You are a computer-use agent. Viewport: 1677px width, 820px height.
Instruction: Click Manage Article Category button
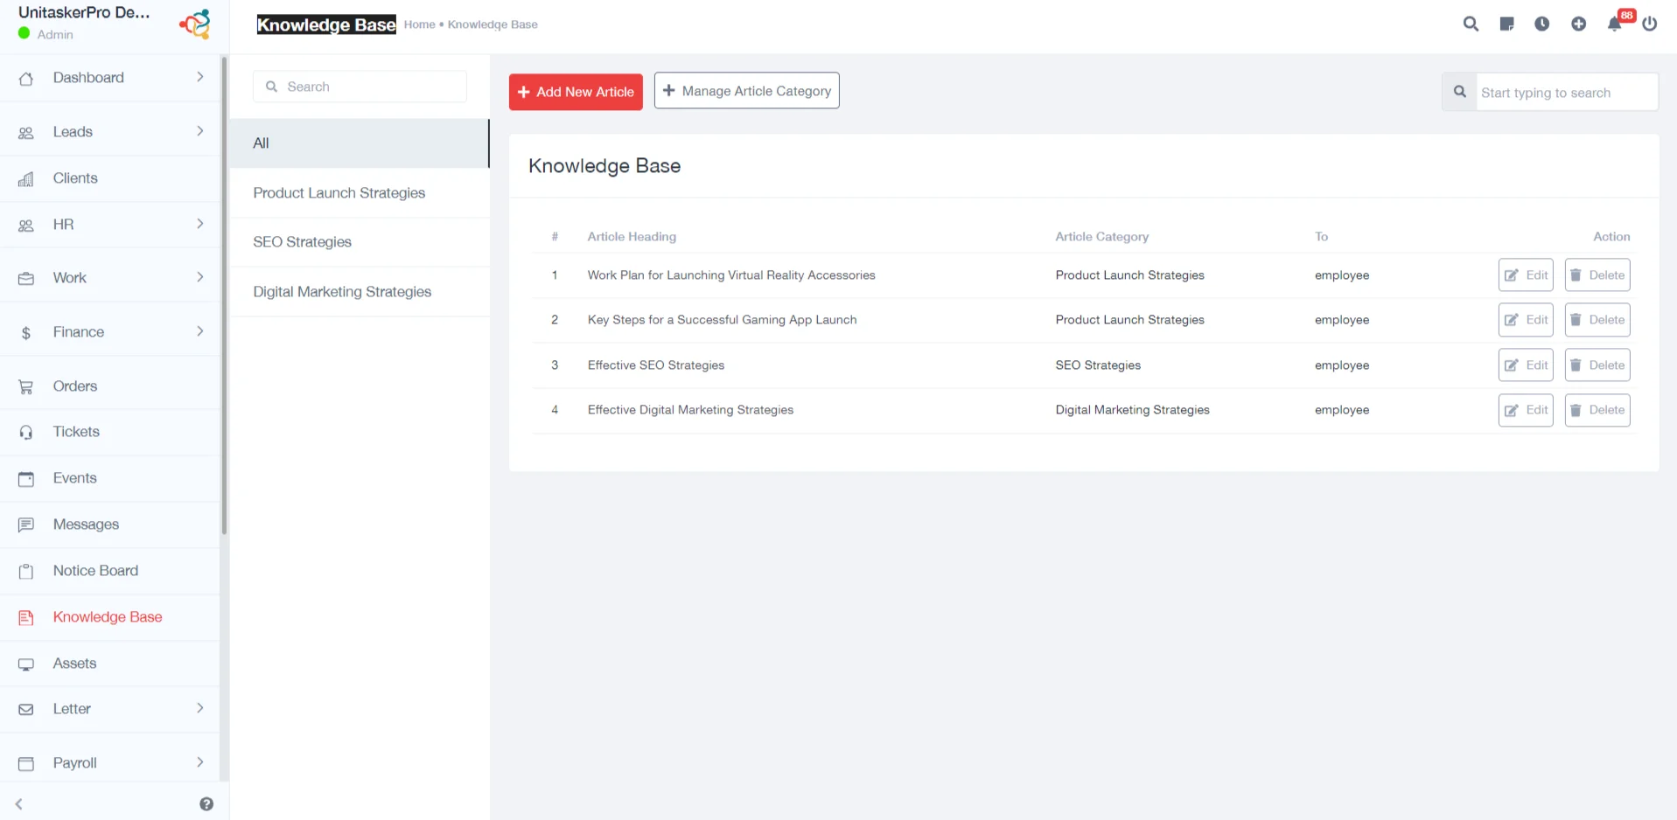tap(747, 91)
